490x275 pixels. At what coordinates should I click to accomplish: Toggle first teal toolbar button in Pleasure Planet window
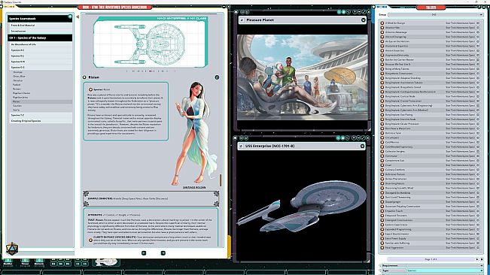pos(339,12)
